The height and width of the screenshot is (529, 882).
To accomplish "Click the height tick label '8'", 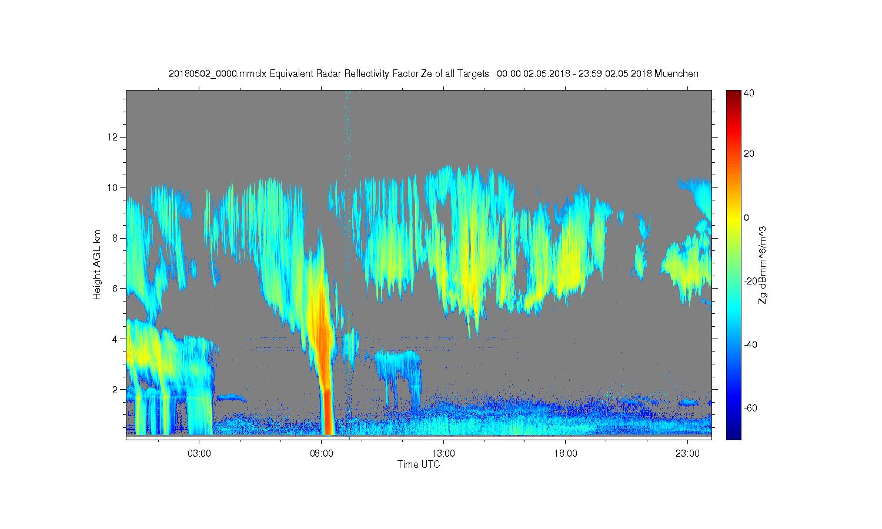I will pyautogui.click(x=116, y=238).
